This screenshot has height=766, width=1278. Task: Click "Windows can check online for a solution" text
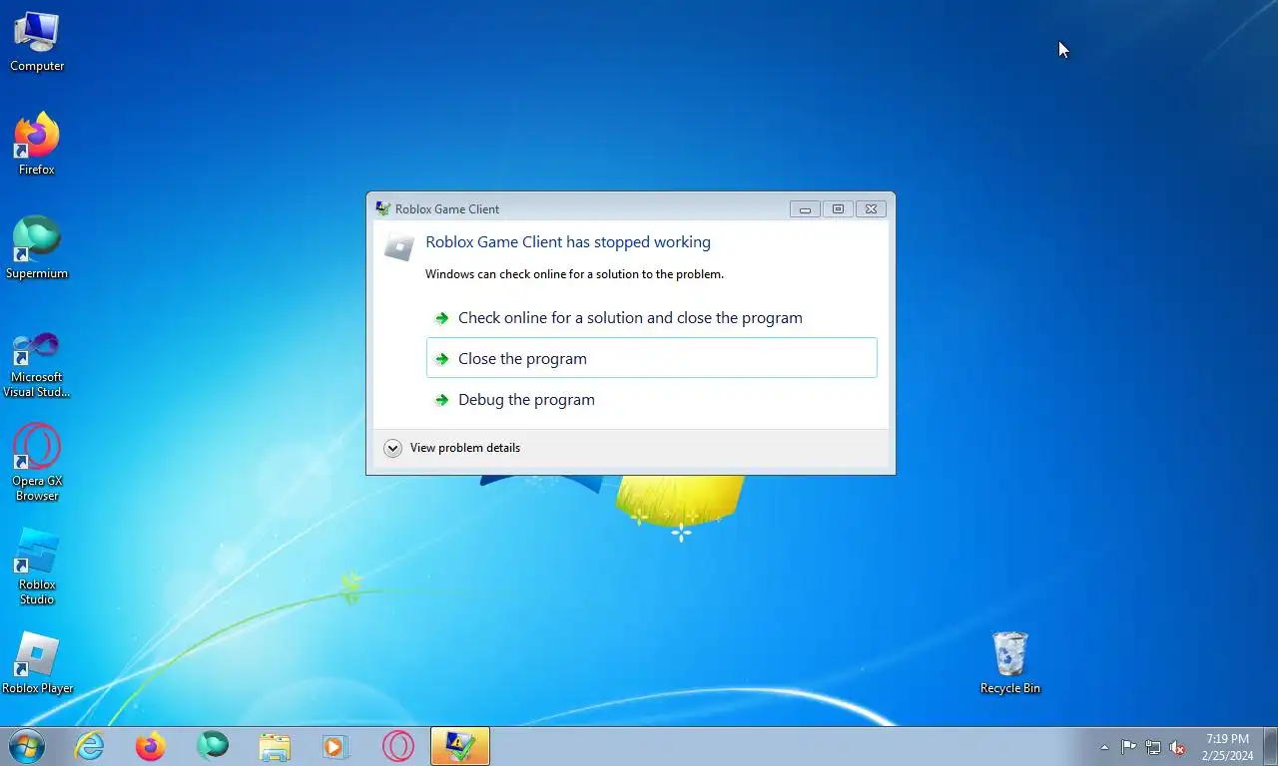point(574,274)
